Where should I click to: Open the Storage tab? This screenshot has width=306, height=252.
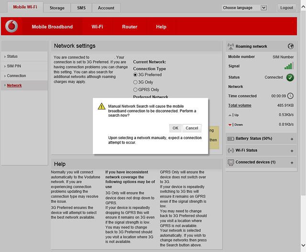[57, 8]
